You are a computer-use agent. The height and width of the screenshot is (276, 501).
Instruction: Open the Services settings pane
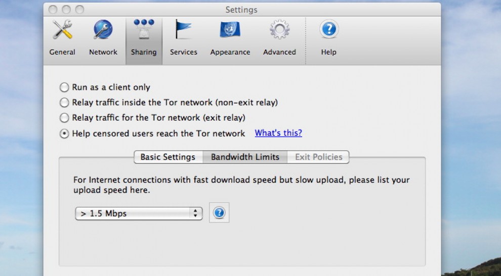(x=183, y=38)
